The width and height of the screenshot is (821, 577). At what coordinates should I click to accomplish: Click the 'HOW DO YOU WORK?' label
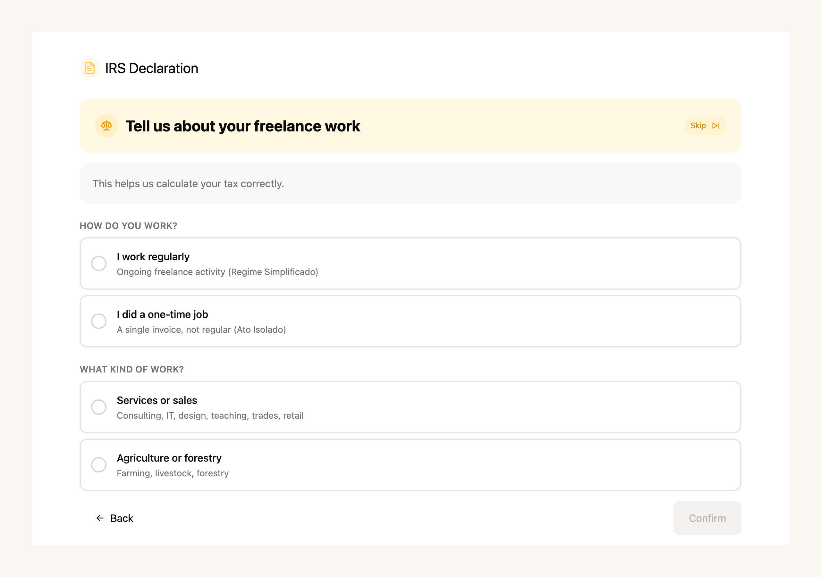click(128, 226)
